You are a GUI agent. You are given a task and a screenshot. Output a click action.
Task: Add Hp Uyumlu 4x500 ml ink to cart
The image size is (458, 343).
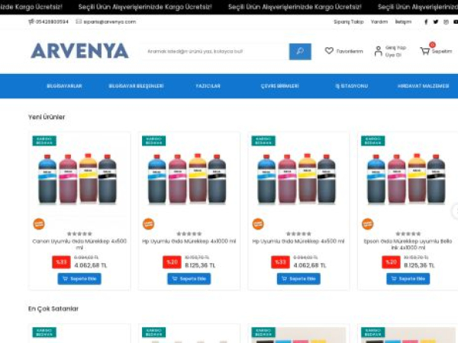pos(298,279)
